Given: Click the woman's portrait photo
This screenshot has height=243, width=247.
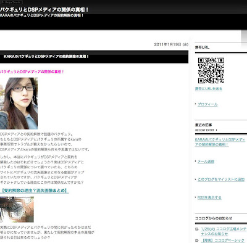Looking at the screenshot, I should 19,104.
